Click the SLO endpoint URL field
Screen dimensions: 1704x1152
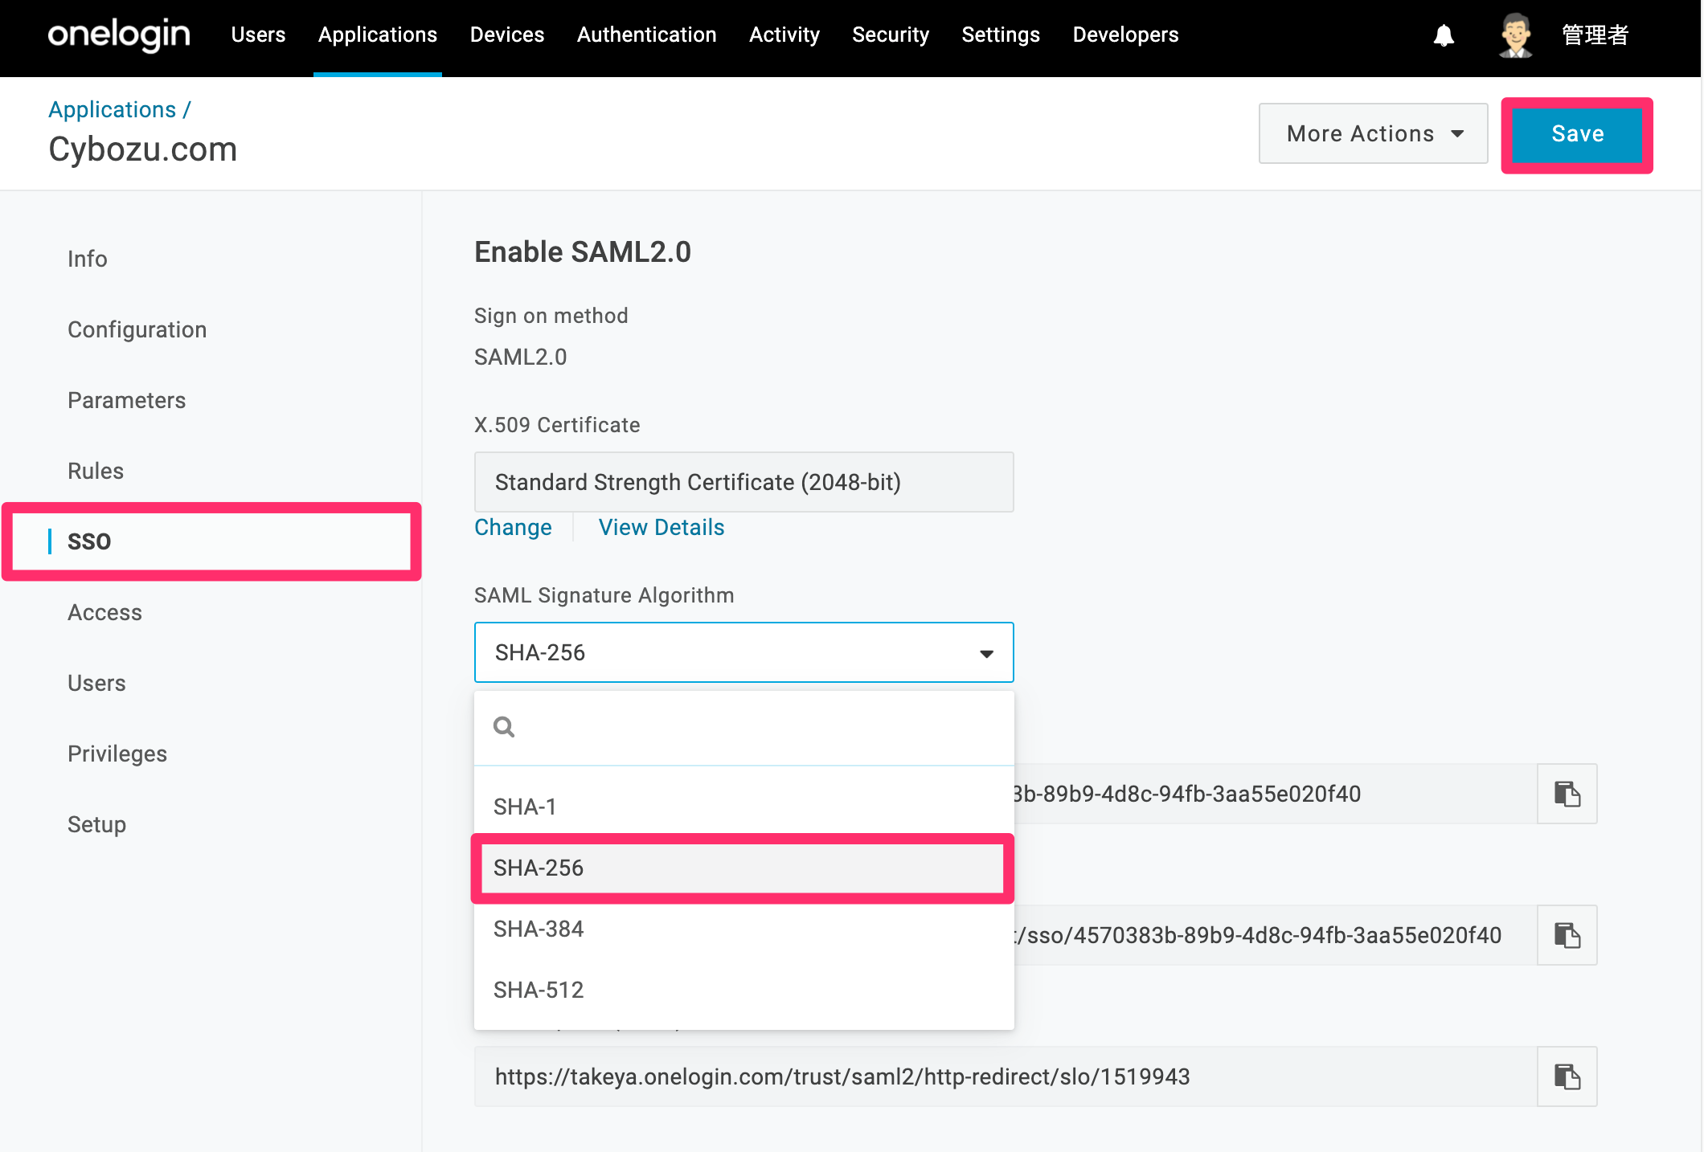click(x=1006, y=1076)
